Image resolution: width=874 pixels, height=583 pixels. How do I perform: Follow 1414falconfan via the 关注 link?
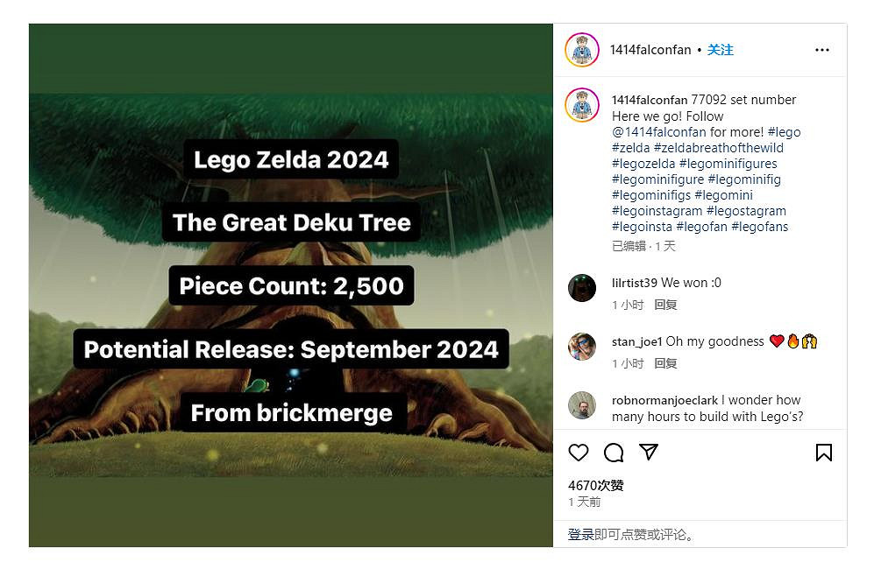[720, 50]
